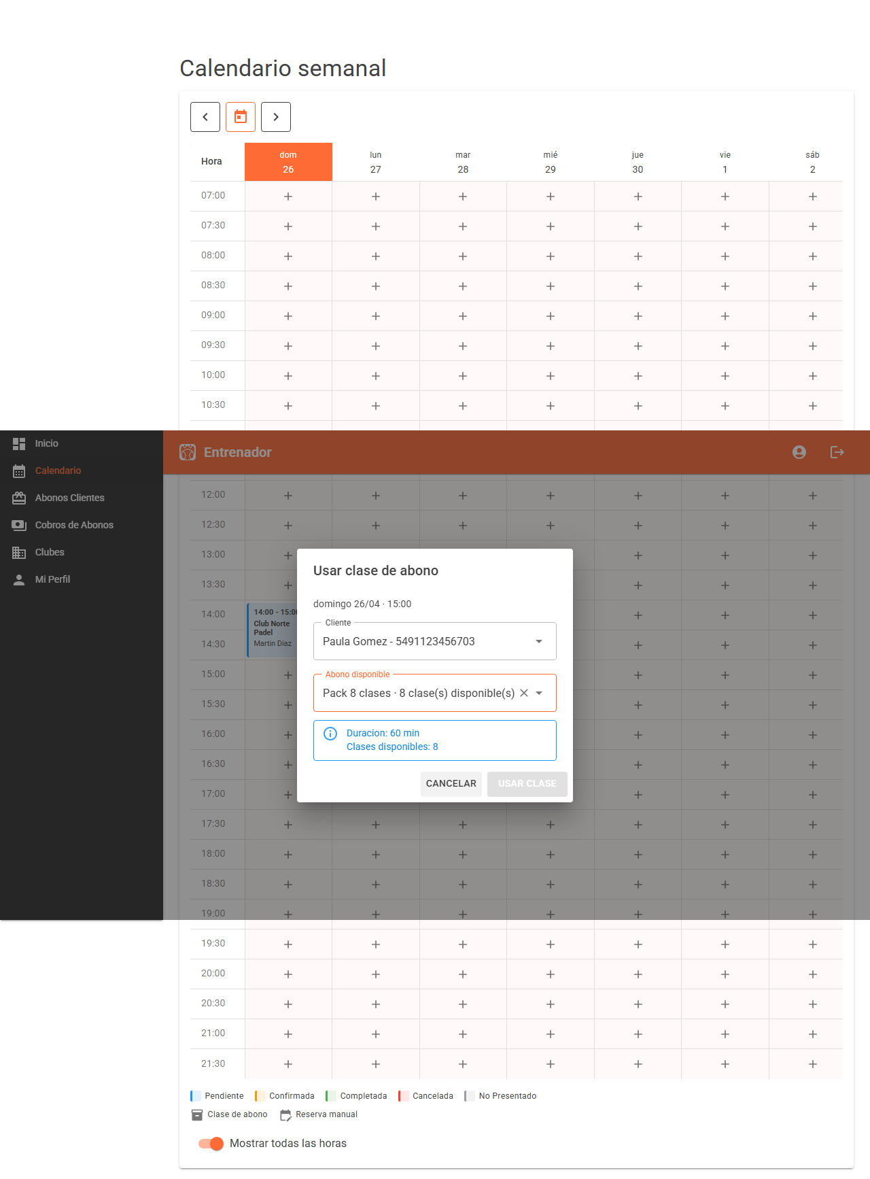This screenshot has width=870, height=1179.
Task: Go to the next week
Action: [276, 117]
